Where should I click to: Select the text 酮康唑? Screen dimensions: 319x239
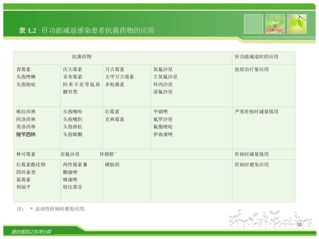tap(70, 172)
